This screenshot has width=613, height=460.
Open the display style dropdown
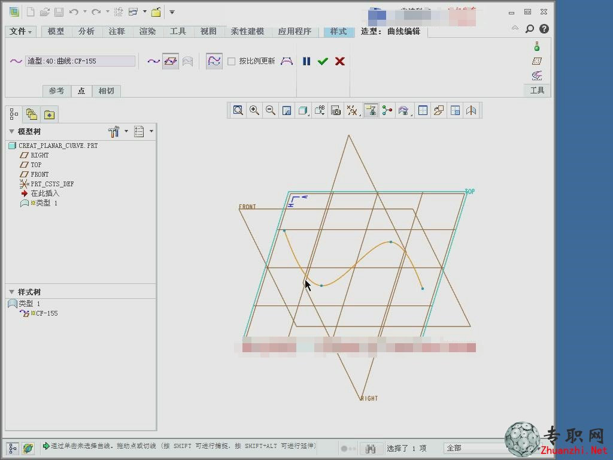pos(303,110)
